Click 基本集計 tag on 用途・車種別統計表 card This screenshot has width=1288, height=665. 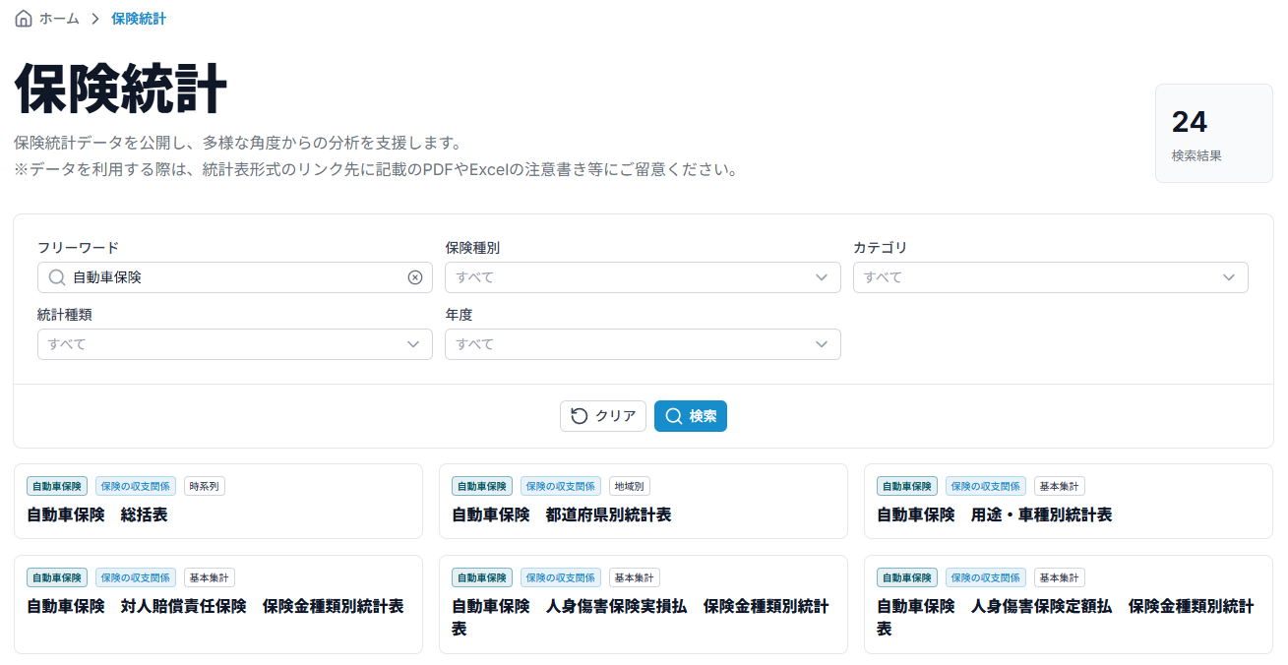coord(1060,486)
